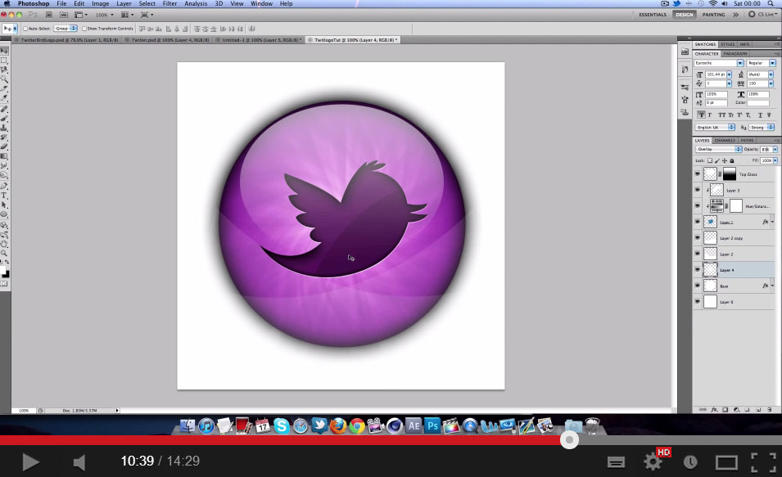Click the video progress scrubber handle

569,440
